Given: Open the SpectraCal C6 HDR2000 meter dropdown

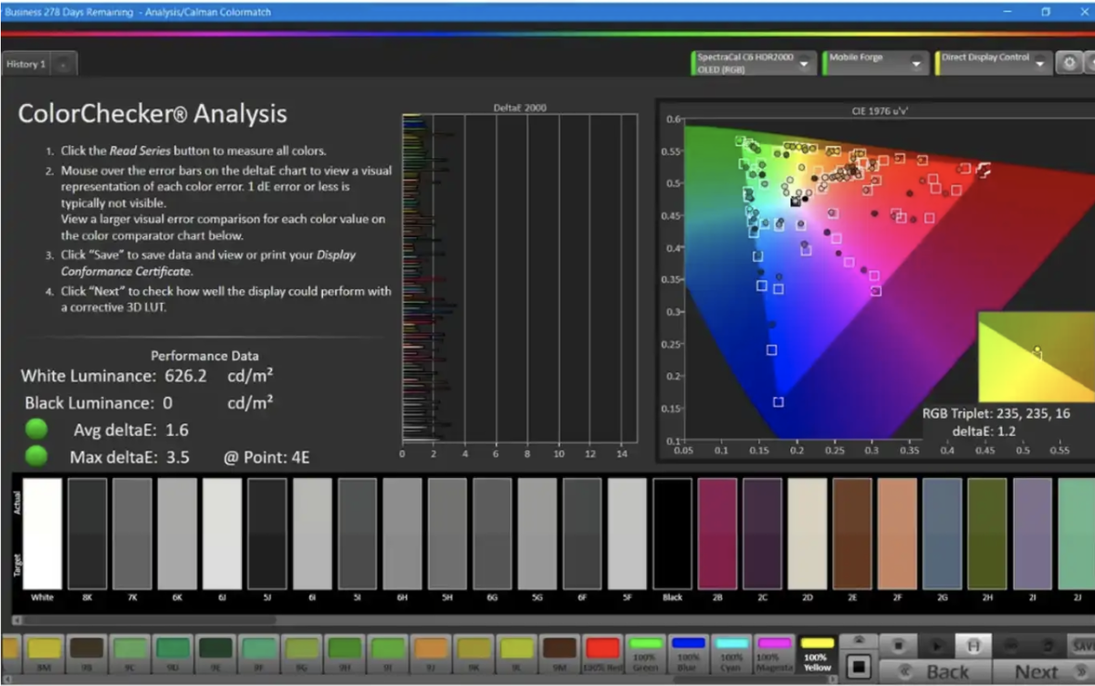Looking at the screenshot, I should point(754,63).
